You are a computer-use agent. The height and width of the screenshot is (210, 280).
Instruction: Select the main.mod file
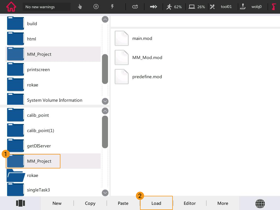click(x=142, y=39)
